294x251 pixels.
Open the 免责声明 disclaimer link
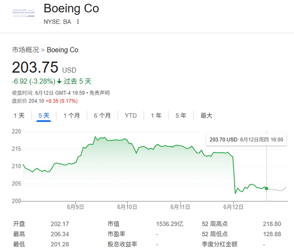pos(99,93)
